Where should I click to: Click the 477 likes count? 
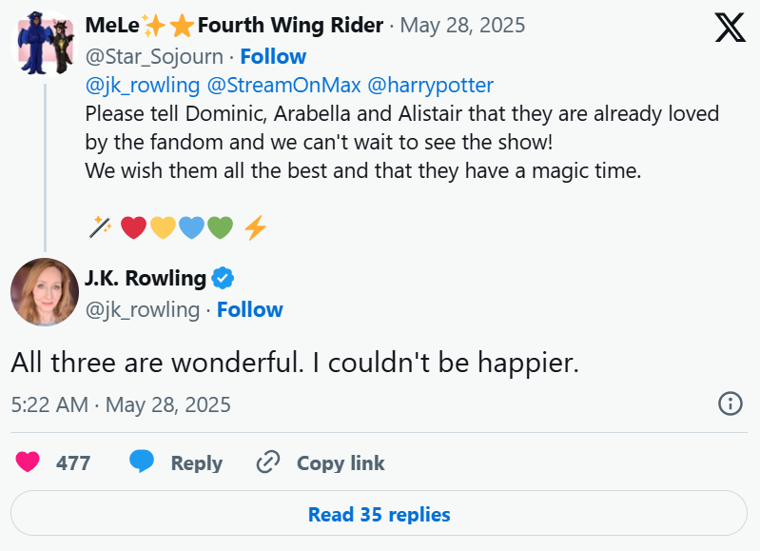coord(73,463)
